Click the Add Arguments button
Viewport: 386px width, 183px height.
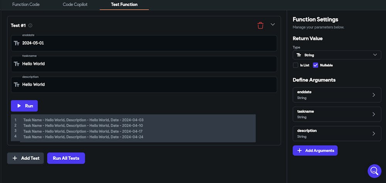click(315, 150)
